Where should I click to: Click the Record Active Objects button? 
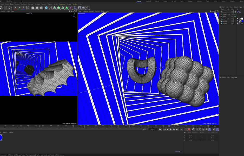[186, 129]
